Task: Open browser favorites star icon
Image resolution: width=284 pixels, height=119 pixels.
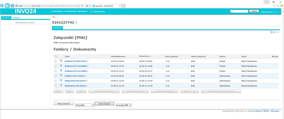Action: coord(274,6)
